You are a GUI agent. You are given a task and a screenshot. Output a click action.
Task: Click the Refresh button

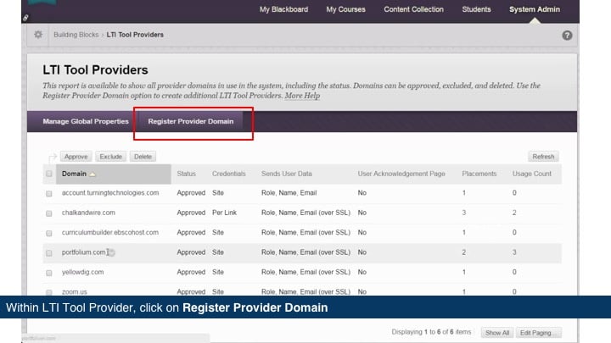(543, 157)
